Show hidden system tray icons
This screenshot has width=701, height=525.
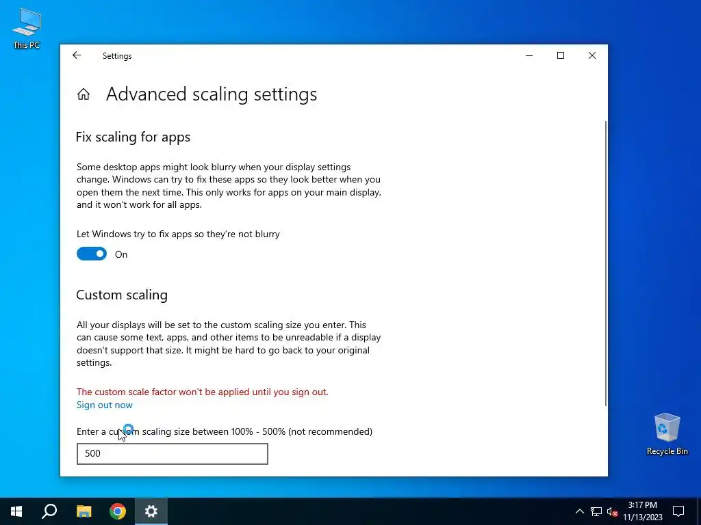coord(579,511)
